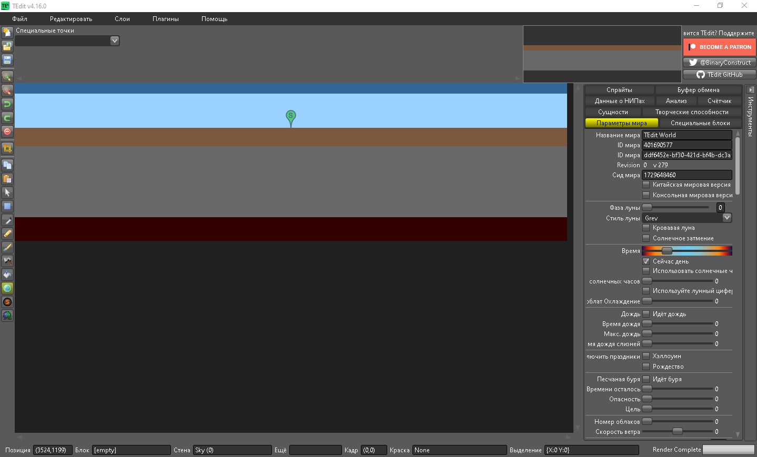Create a new world with the toolbar icon

click(x=7, y=33)
